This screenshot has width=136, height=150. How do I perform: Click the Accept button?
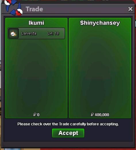[68, 133]
